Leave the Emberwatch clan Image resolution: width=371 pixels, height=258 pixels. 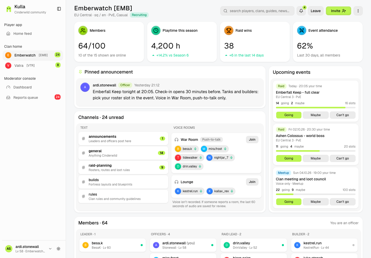[316, 11]
